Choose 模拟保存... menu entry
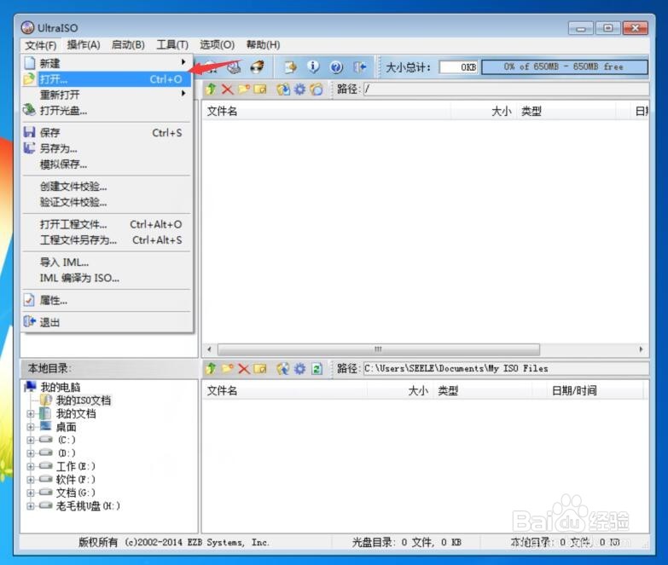The width and height of the screenshot is (668, 565). click(x=107, y=164)
